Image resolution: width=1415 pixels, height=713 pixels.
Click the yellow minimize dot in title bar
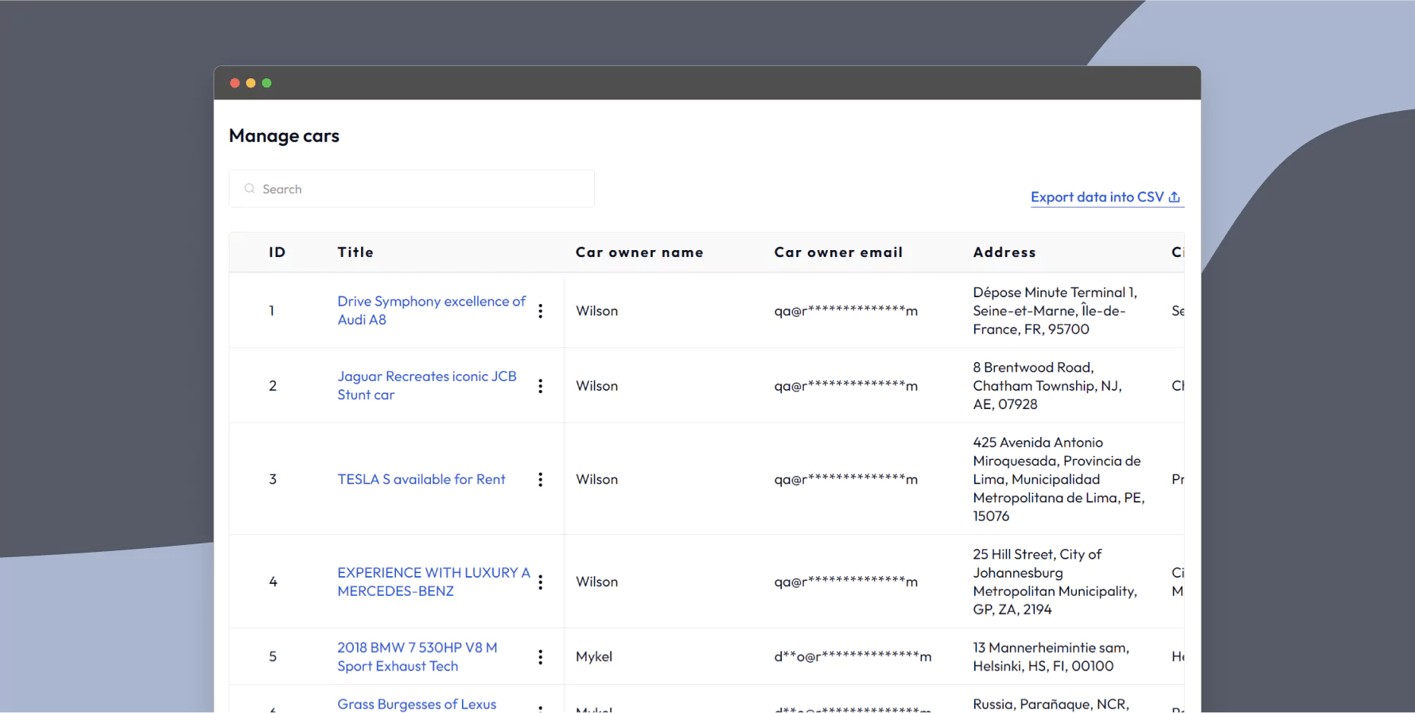point(251,83)
